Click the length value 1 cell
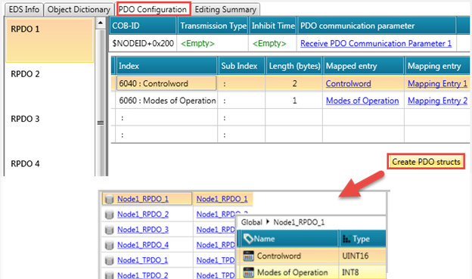Viewport: 472px width, 279px height. click(294, 101)
